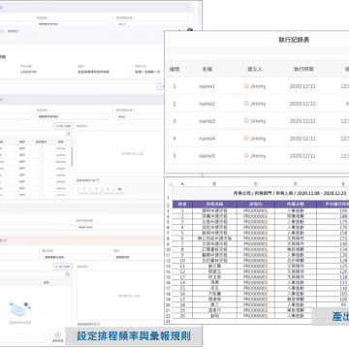
Task: Click the search magnifier icon in the lower empty table panel
Action: (x=68, y=274)
